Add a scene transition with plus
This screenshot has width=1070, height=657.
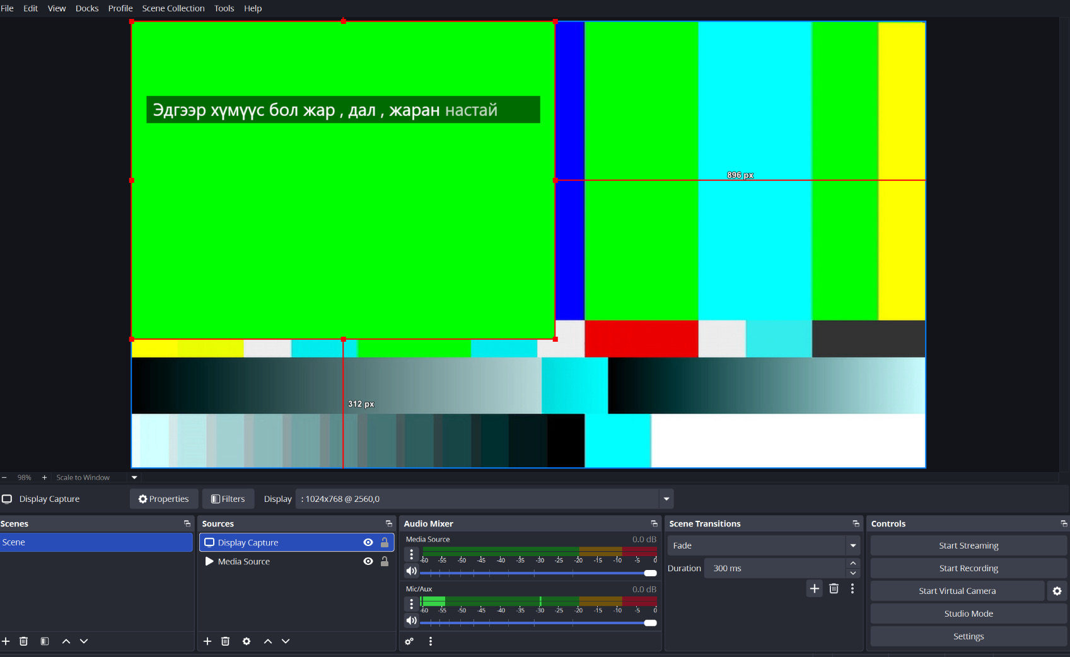tap(815, 588)
